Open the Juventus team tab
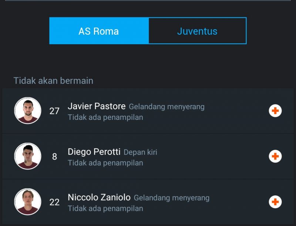The image size is (296, 226). (197, 31)
